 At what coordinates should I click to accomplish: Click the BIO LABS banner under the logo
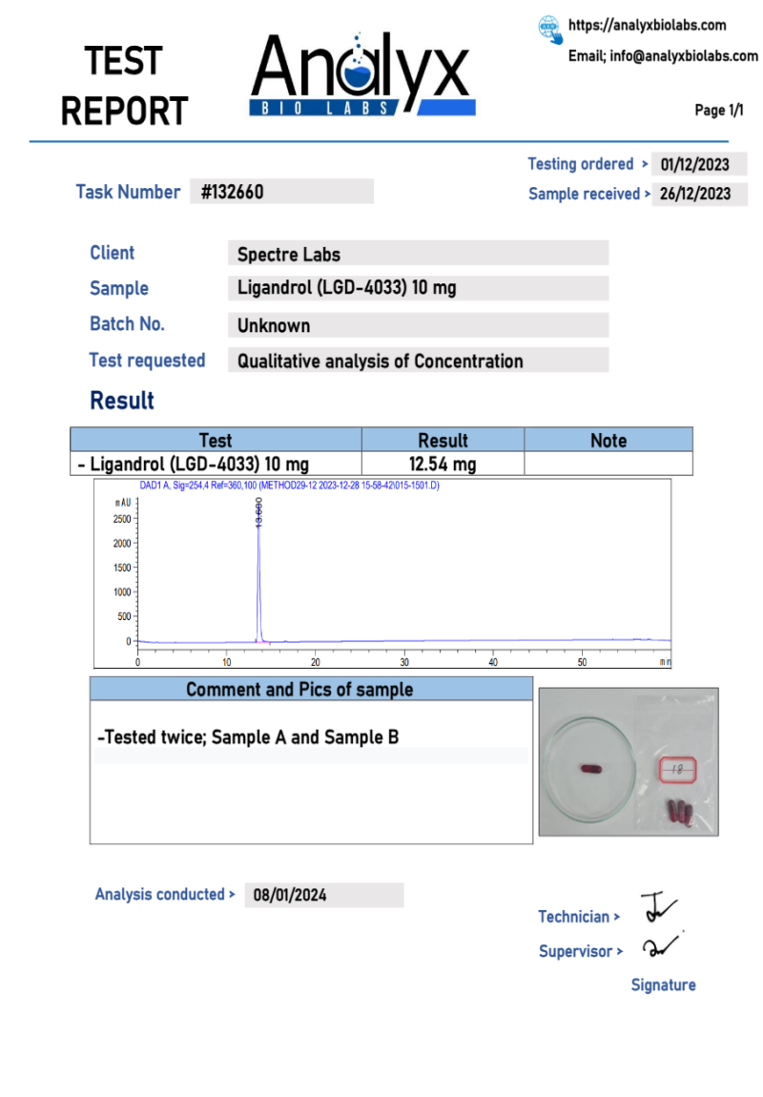362,109
